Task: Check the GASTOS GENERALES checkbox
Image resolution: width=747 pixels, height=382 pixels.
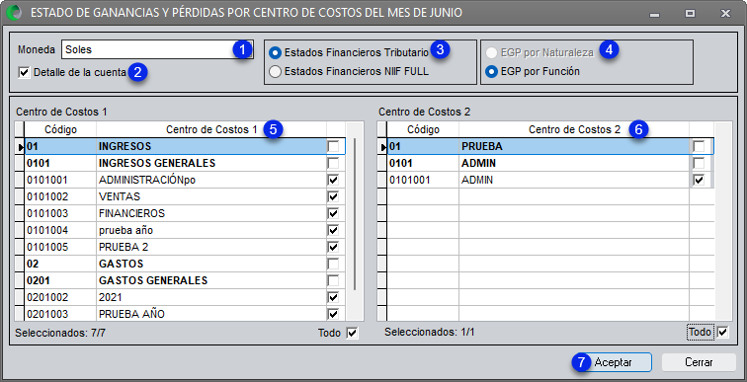Action: coord(334,280)
